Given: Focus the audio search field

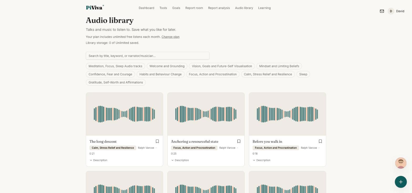Looking at the screenshot, I should (147, 56).
